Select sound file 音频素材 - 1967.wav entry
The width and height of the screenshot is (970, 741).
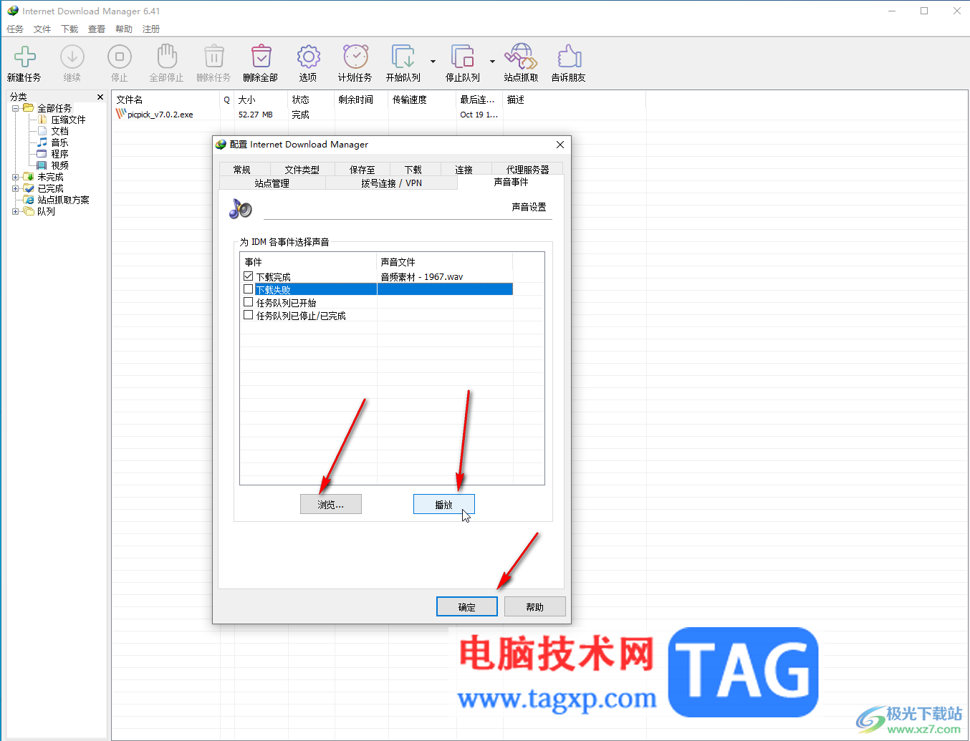[422, 276]
